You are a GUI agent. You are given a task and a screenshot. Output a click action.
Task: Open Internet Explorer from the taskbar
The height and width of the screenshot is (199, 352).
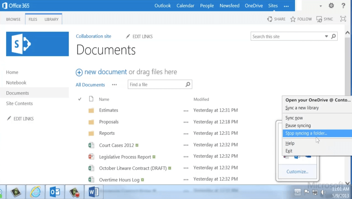coord(35,192)
